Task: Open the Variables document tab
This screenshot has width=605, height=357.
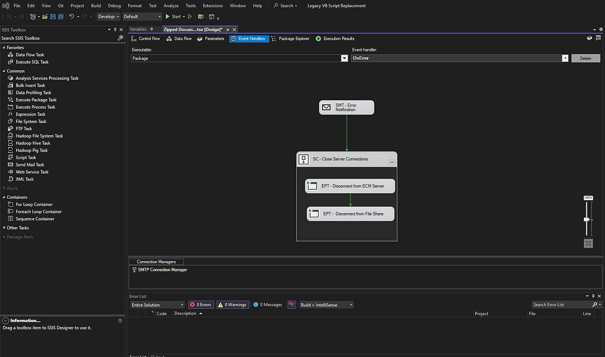Action: [x=138, y=29]
